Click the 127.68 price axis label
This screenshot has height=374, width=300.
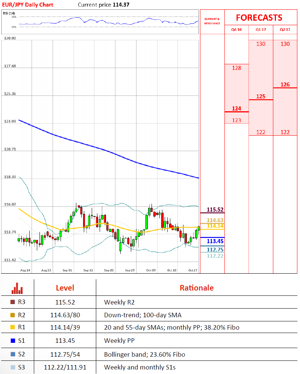point(10,66)
